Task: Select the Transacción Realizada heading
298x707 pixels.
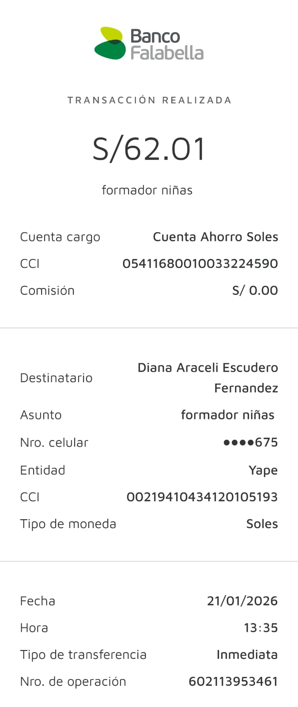Action: [149, 100]
